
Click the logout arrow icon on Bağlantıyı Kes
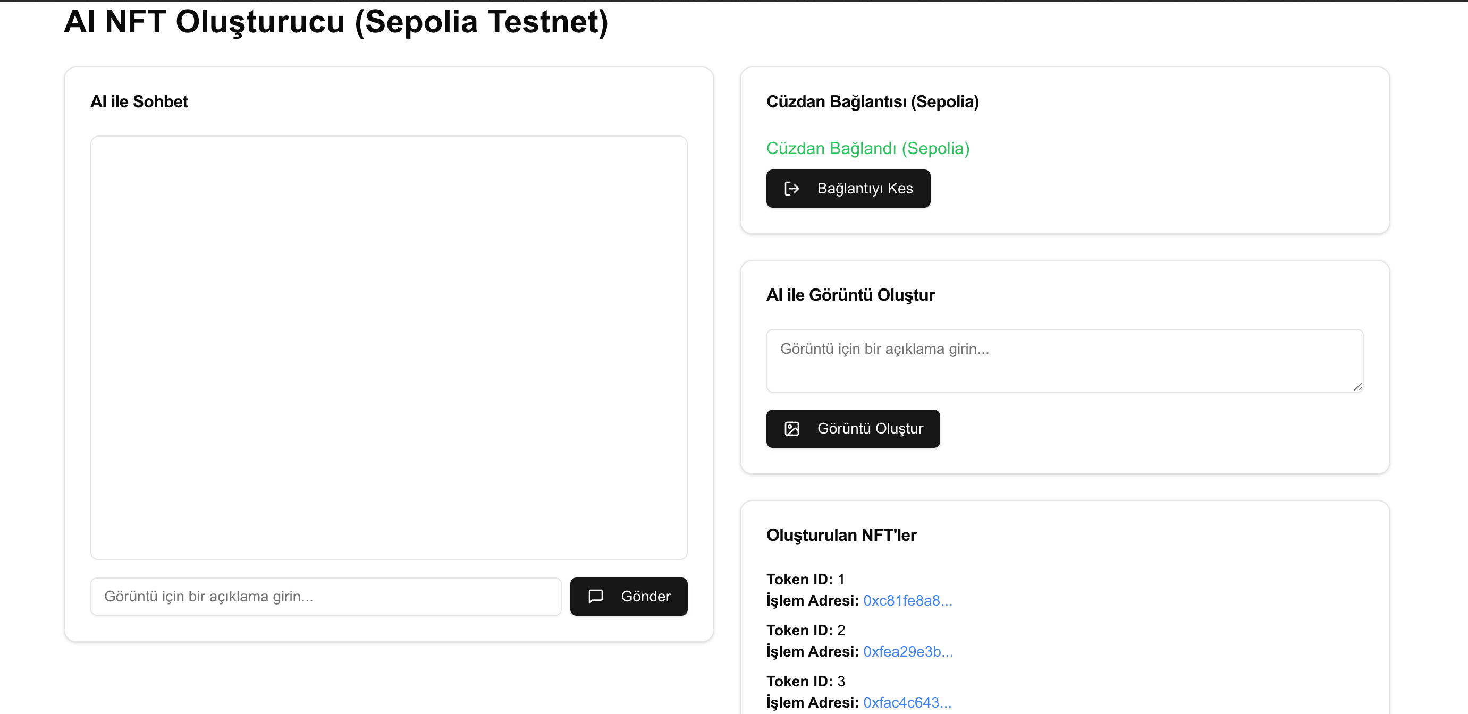pos(791,189)
